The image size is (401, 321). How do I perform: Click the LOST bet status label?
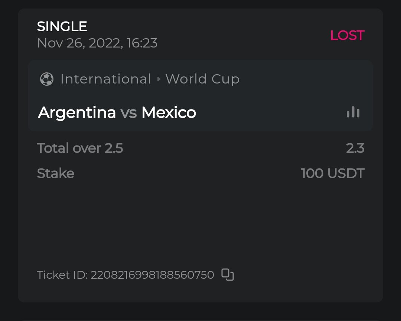click(347, 35)
